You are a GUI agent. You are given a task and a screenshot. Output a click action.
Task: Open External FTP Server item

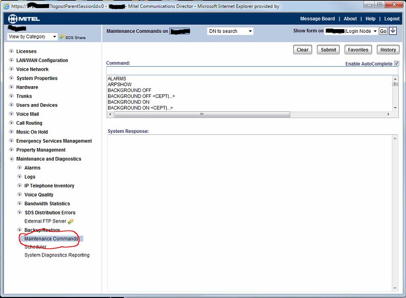tap(45, 221)
